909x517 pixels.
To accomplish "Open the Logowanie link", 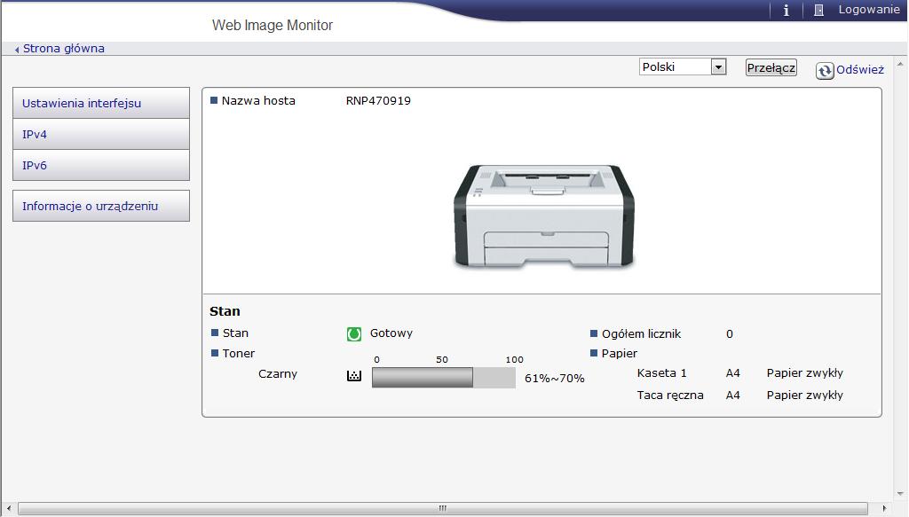I will click(x=868, y=10).
